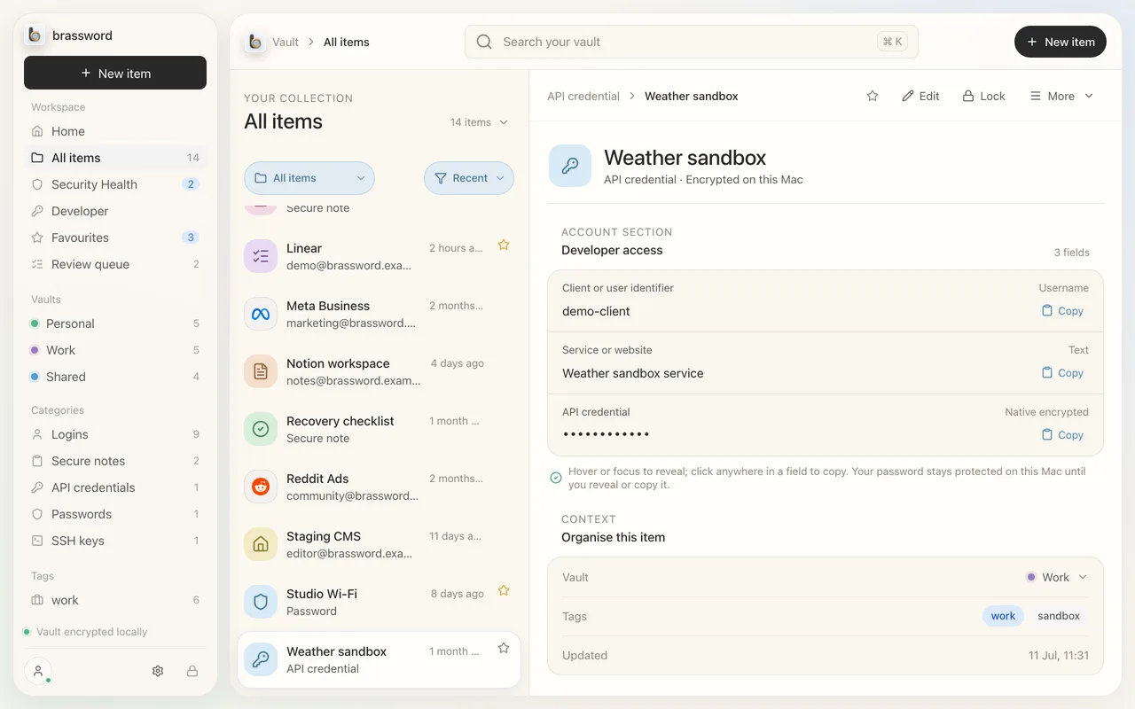The image size is (1135, 709).
Task: Select the Personal vault
Action: point(115,323)
